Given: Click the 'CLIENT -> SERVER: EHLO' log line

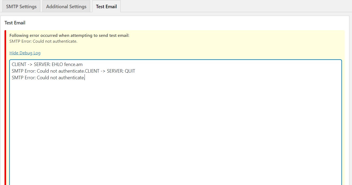Looking at the screenshot, I should tap(37, 64).
